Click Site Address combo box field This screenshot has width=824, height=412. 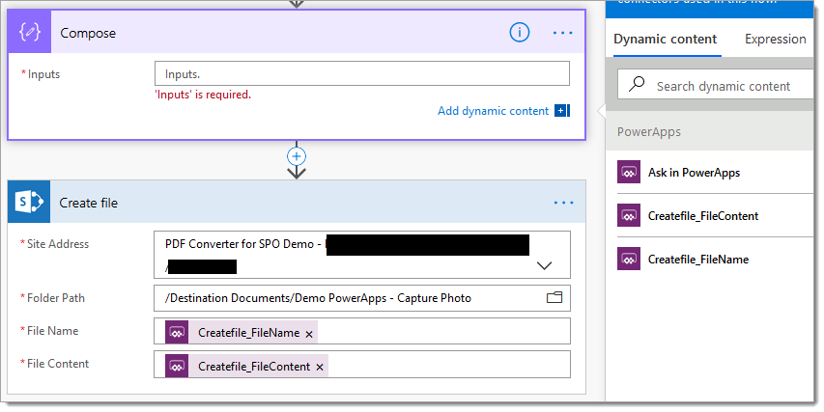(361, 255)
